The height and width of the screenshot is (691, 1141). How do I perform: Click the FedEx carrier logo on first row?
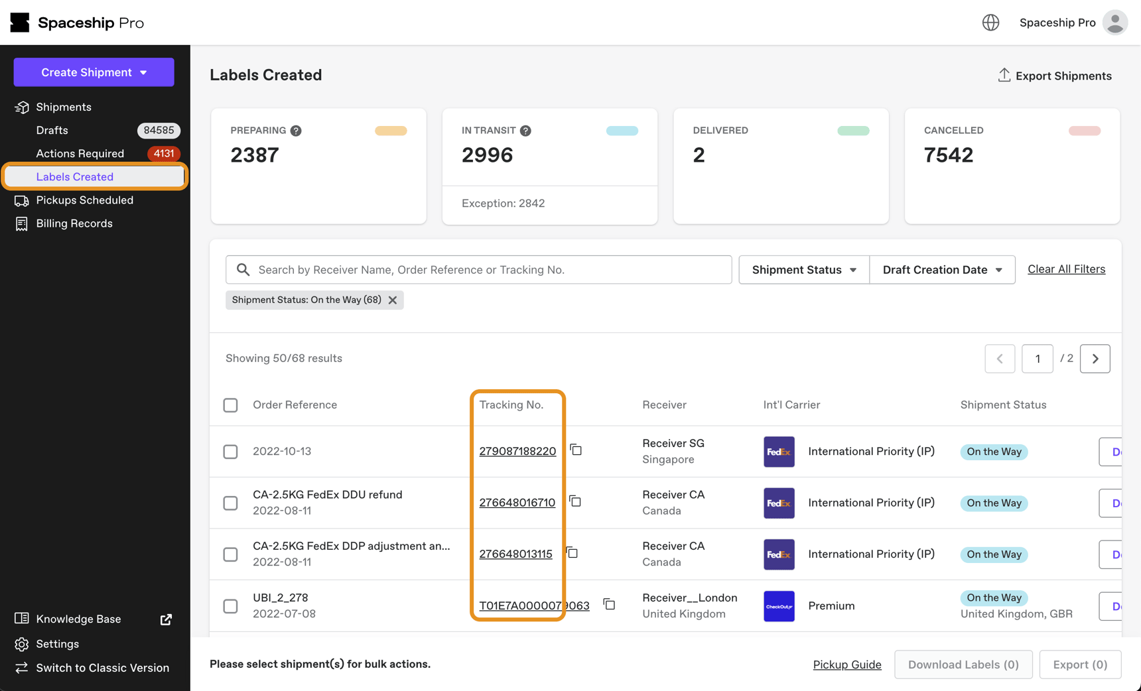779,452
